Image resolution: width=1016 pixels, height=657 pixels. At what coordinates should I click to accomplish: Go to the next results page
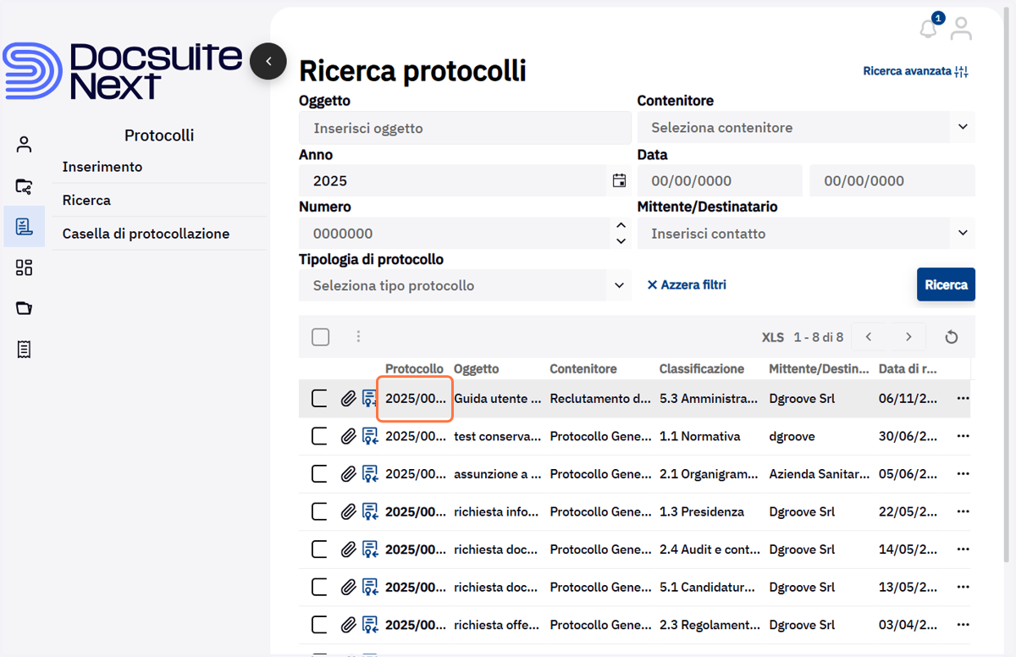(908, 337)
